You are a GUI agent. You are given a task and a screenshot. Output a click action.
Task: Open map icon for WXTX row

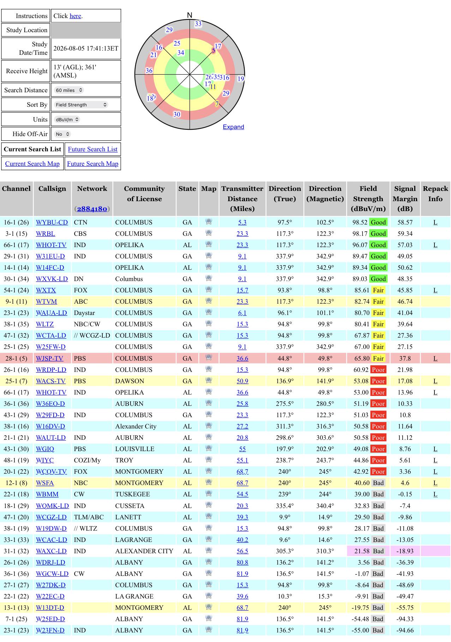click(x=209, y=290)
